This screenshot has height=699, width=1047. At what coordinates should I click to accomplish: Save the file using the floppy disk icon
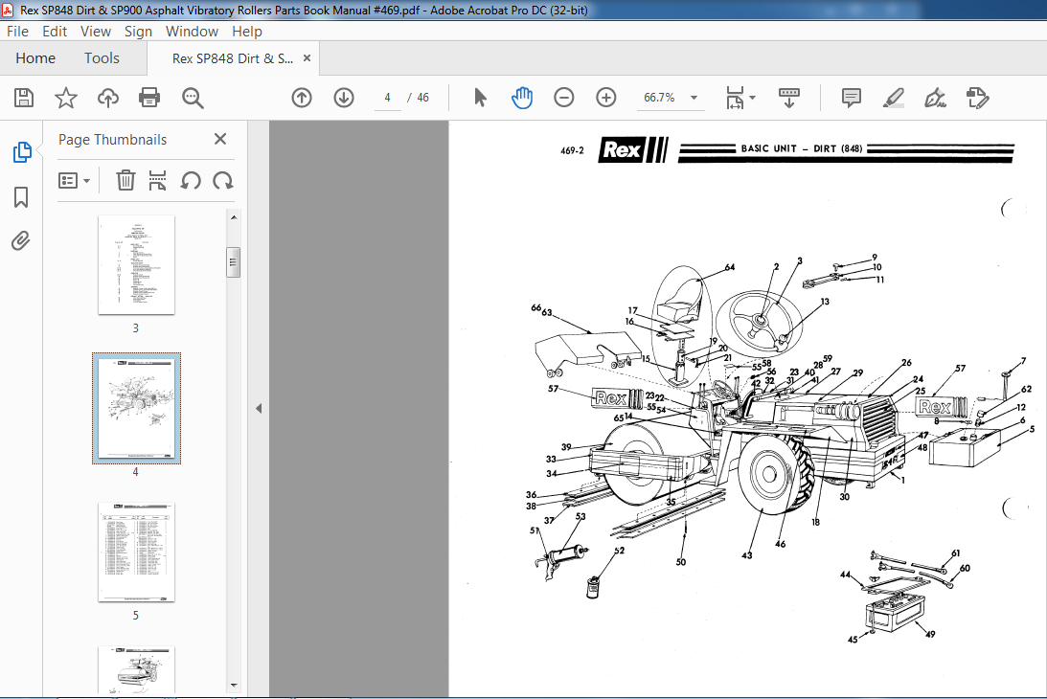tap(24, 98)
